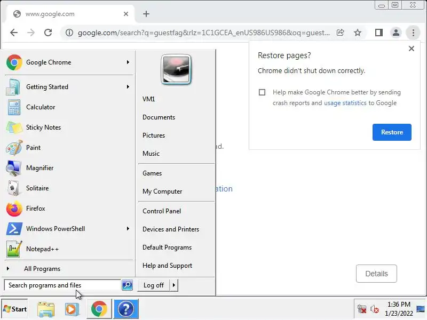The width and height of the screenshot is (427, 320).
Task: Click the search magnifier button
Action: point(127,285)
